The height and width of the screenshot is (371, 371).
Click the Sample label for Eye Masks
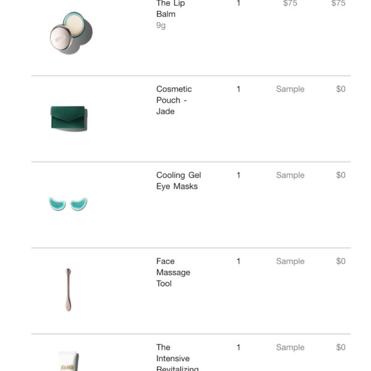click(x=290, y=175)
